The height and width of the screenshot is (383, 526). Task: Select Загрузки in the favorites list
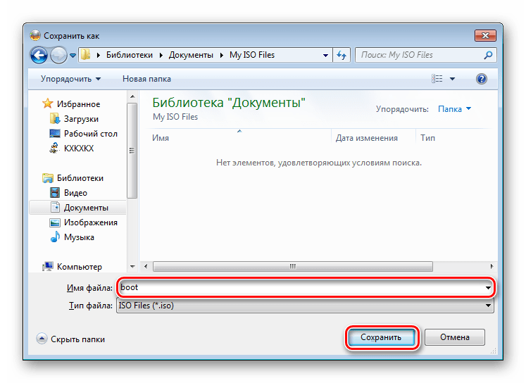coord(81,119)
